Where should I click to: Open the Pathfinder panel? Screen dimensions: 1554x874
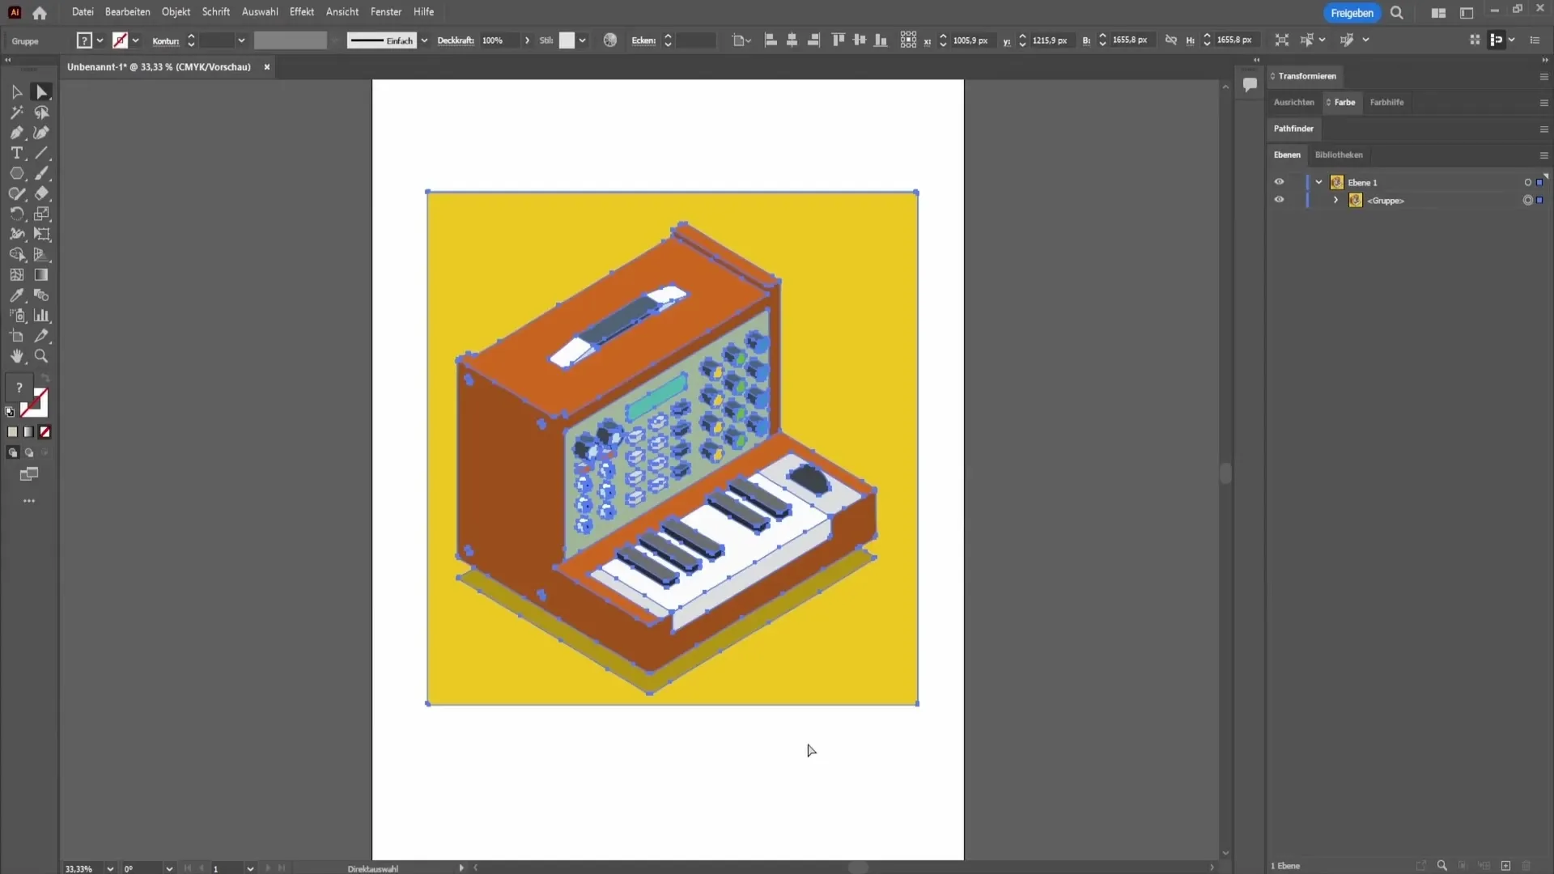click(x=1293, y=129)
